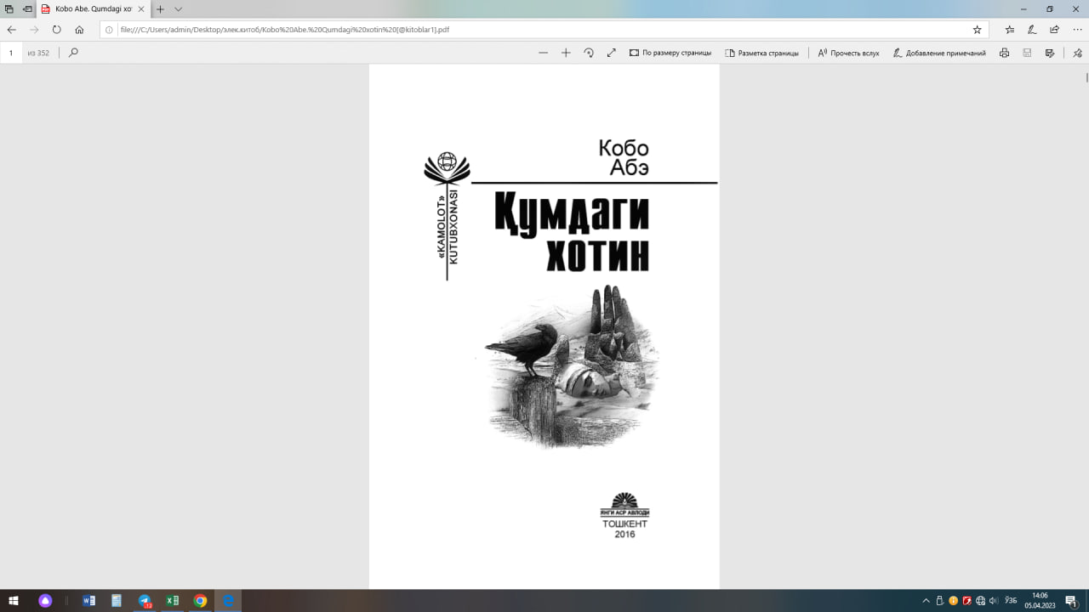This screenshot has height=612, width=1089.
Task: Rotate the PDF page
Action: tap(589, 53)
